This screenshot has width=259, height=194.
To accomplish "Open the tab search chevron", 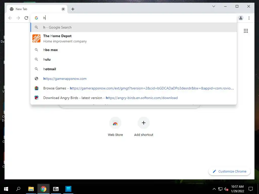I will pos(213,6).
